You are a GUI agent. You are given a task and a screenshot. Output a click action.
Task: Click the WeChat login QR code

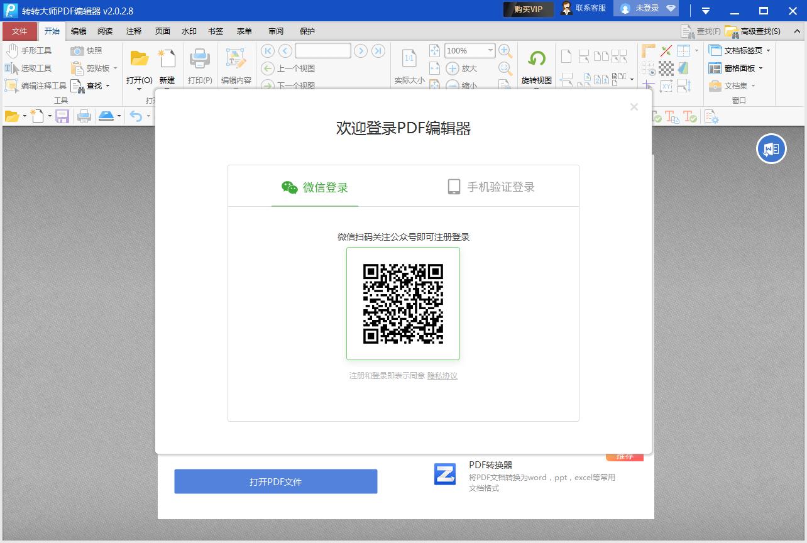pos(403,304)
